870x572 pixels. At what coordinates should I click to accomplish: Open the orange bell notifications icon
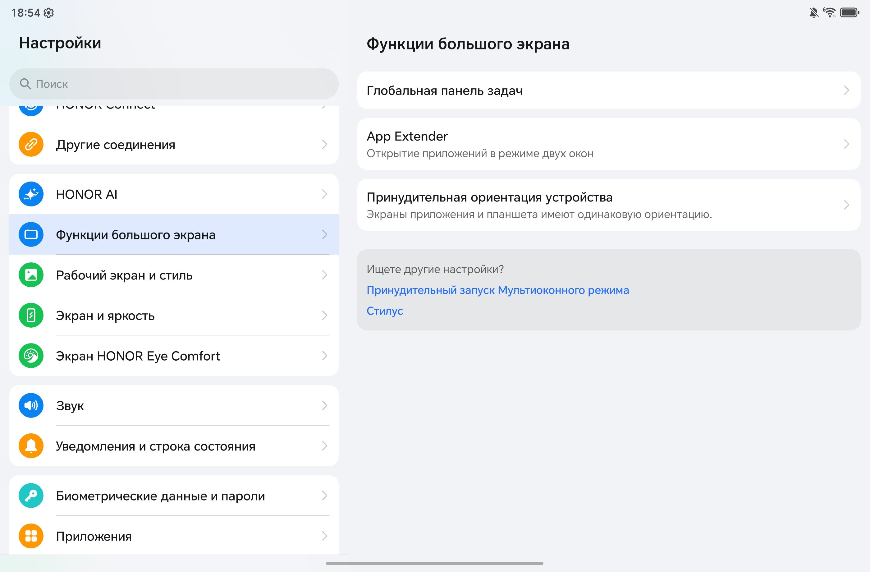coord(31,446)
